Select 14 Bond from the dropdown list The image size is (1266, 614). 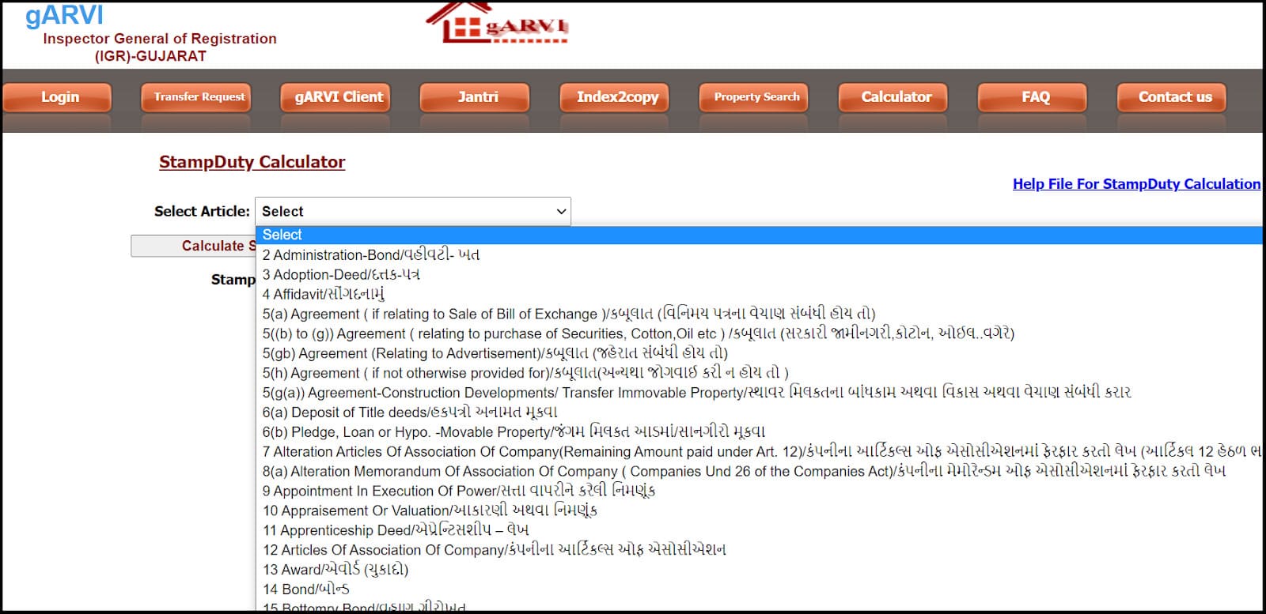click(305, 590)
